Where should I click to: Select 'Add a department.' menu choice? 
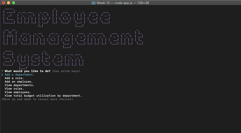pos(20,75)
